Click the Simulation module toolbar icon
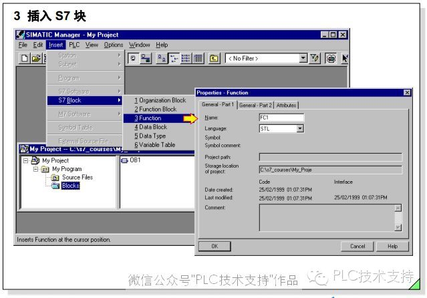The height and width of the screenshot is (298, 427). coord(331,58)
